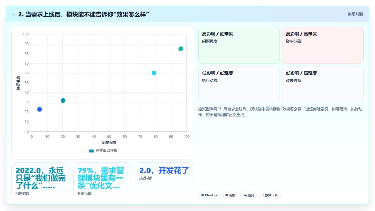Open the 低影响 / 低难度 quadrant card
The height and width of the screenshot is (211, 375).
click(x=239, y=85)
